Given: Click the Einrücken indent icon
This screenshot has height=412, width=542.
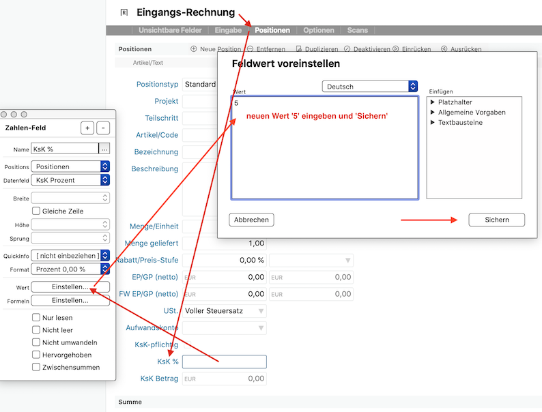Looking at the screenshot, I should coord(396,49).
